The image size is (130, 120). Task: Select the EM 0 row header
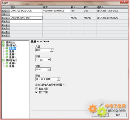pyautogui.click(x=6, y=18)
